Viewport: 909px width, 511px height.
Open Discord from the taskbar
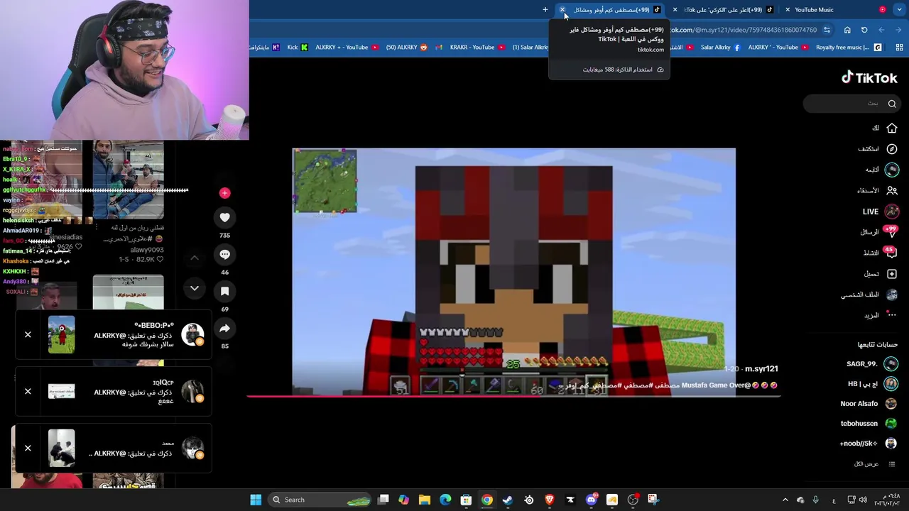[592, 500]
